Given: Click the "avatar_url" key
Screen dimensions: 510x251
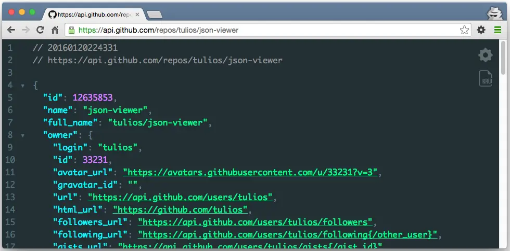Looking at the screenshot, I should [83, 172].
